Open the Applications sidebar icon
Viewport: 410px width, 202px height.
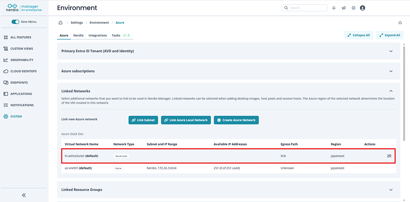pos(6,94)
